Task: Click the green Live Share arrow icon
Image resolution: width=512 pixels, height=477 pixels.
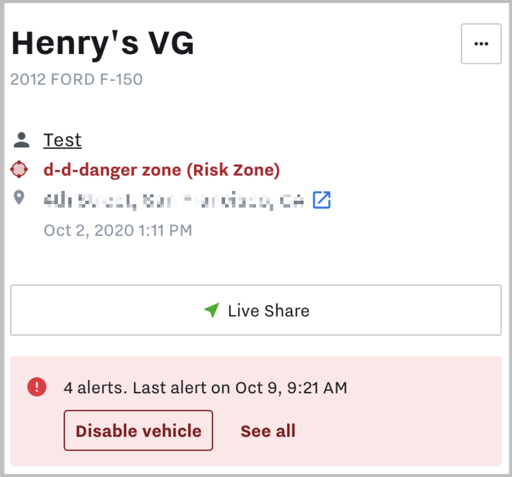Action: coord(212,310)
